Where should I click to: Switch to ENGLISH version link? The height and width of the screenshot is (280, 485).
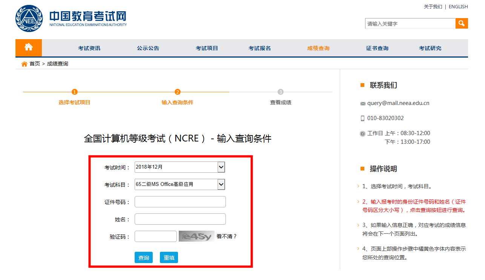[458, 7]
